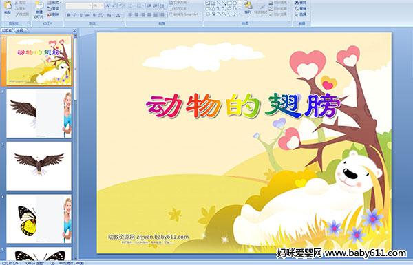Click the Clear Formatting icon
The width and height of the screenshot is (413, 265).
click(x=120, y=6)
